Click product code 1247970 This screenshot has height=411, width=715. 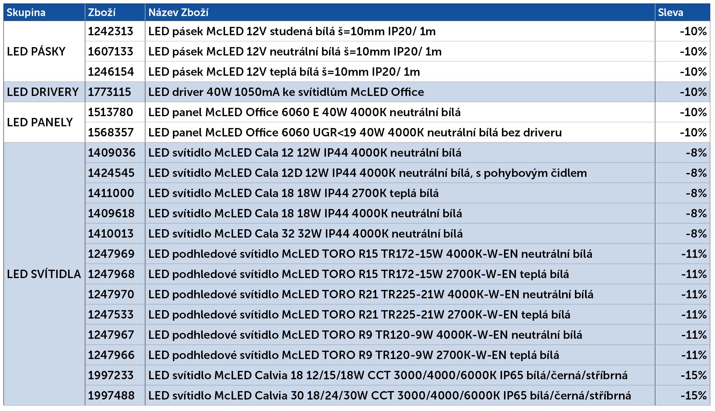click(x=111, y=294)
